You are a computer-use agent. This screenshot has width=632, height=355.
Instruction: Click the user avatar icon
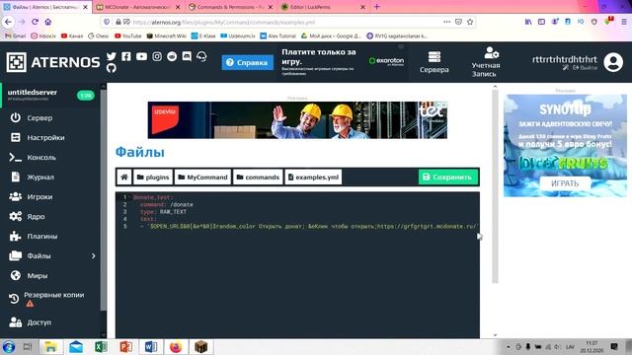pyautogui.click(x=613, y=62)
